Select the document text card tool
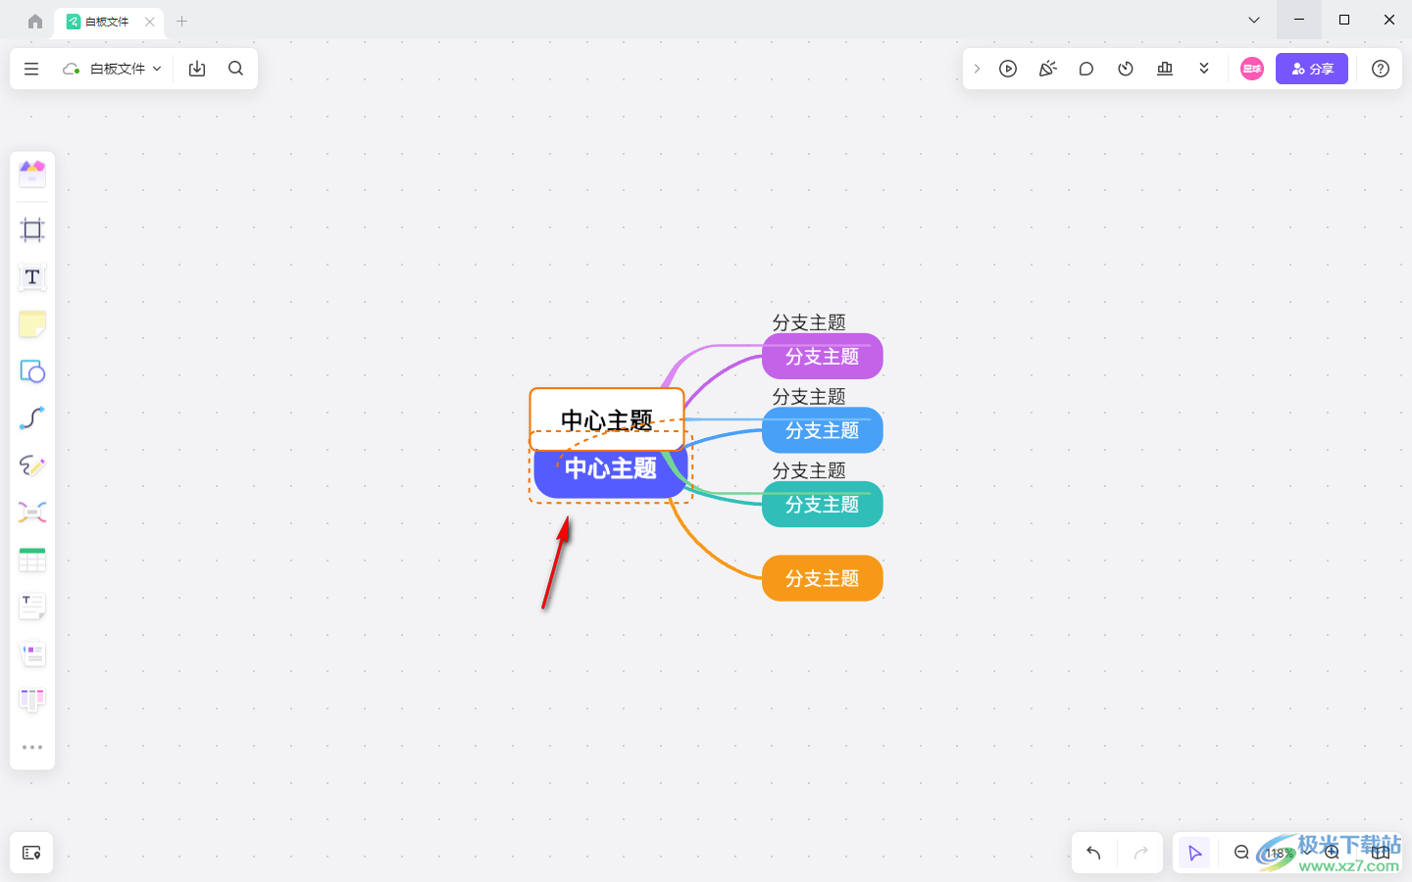 [x=32, y=607]
